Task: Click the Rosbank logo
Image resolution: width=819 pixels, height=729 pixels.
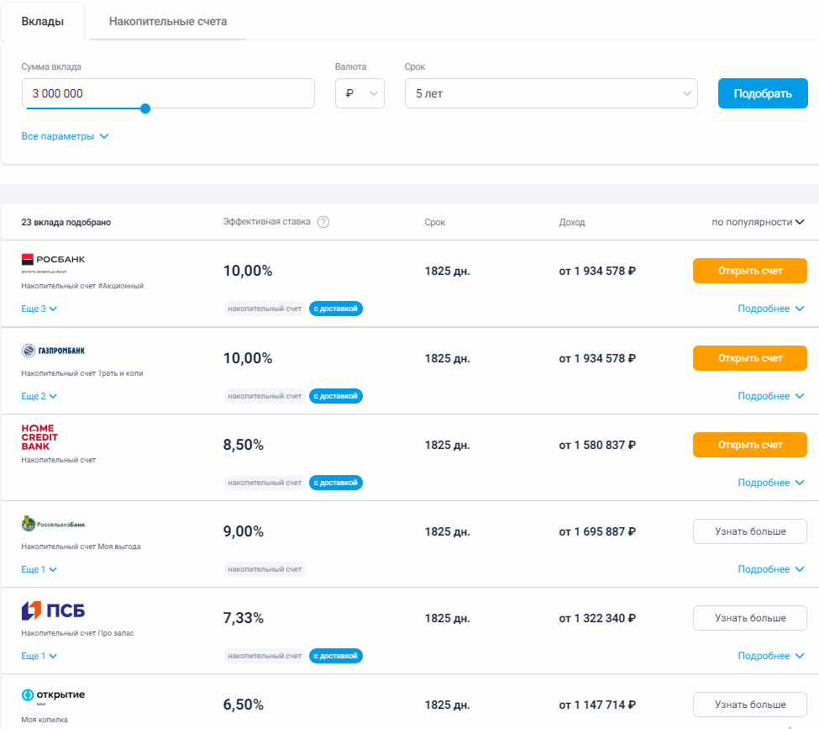Action: tap(53, 262)
